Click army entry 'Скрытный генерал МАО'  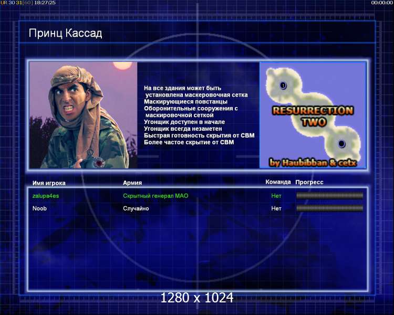point(155,196)
